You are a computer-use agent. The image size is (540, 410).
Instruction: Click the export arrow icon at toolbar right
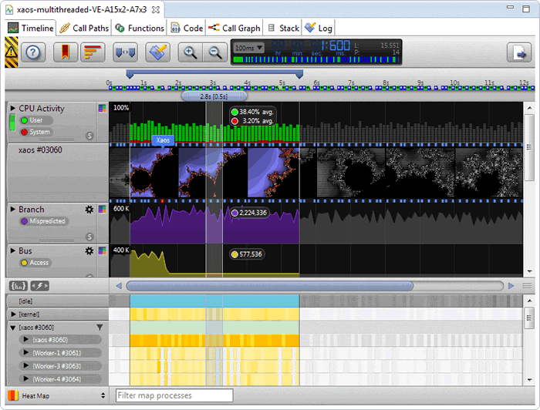[517, 52]
